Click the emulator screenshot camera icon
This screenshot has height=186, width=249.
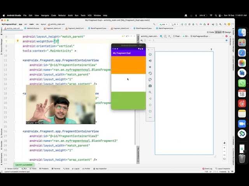150,86
